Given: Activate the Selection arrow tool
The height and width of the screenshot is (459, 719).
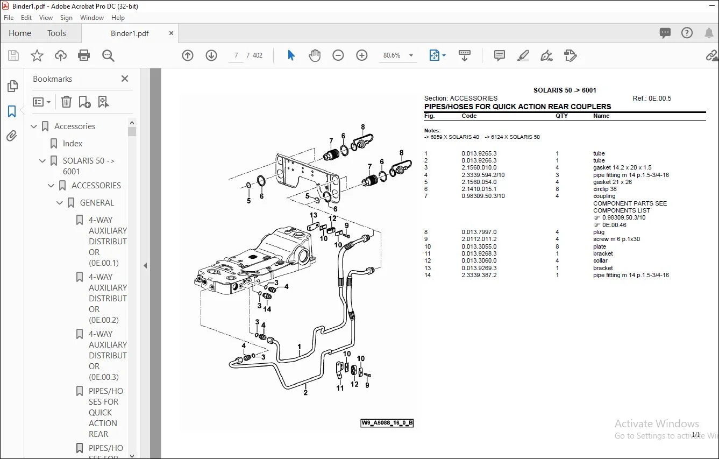Looking at the screenshot, I should coord(291,55).
